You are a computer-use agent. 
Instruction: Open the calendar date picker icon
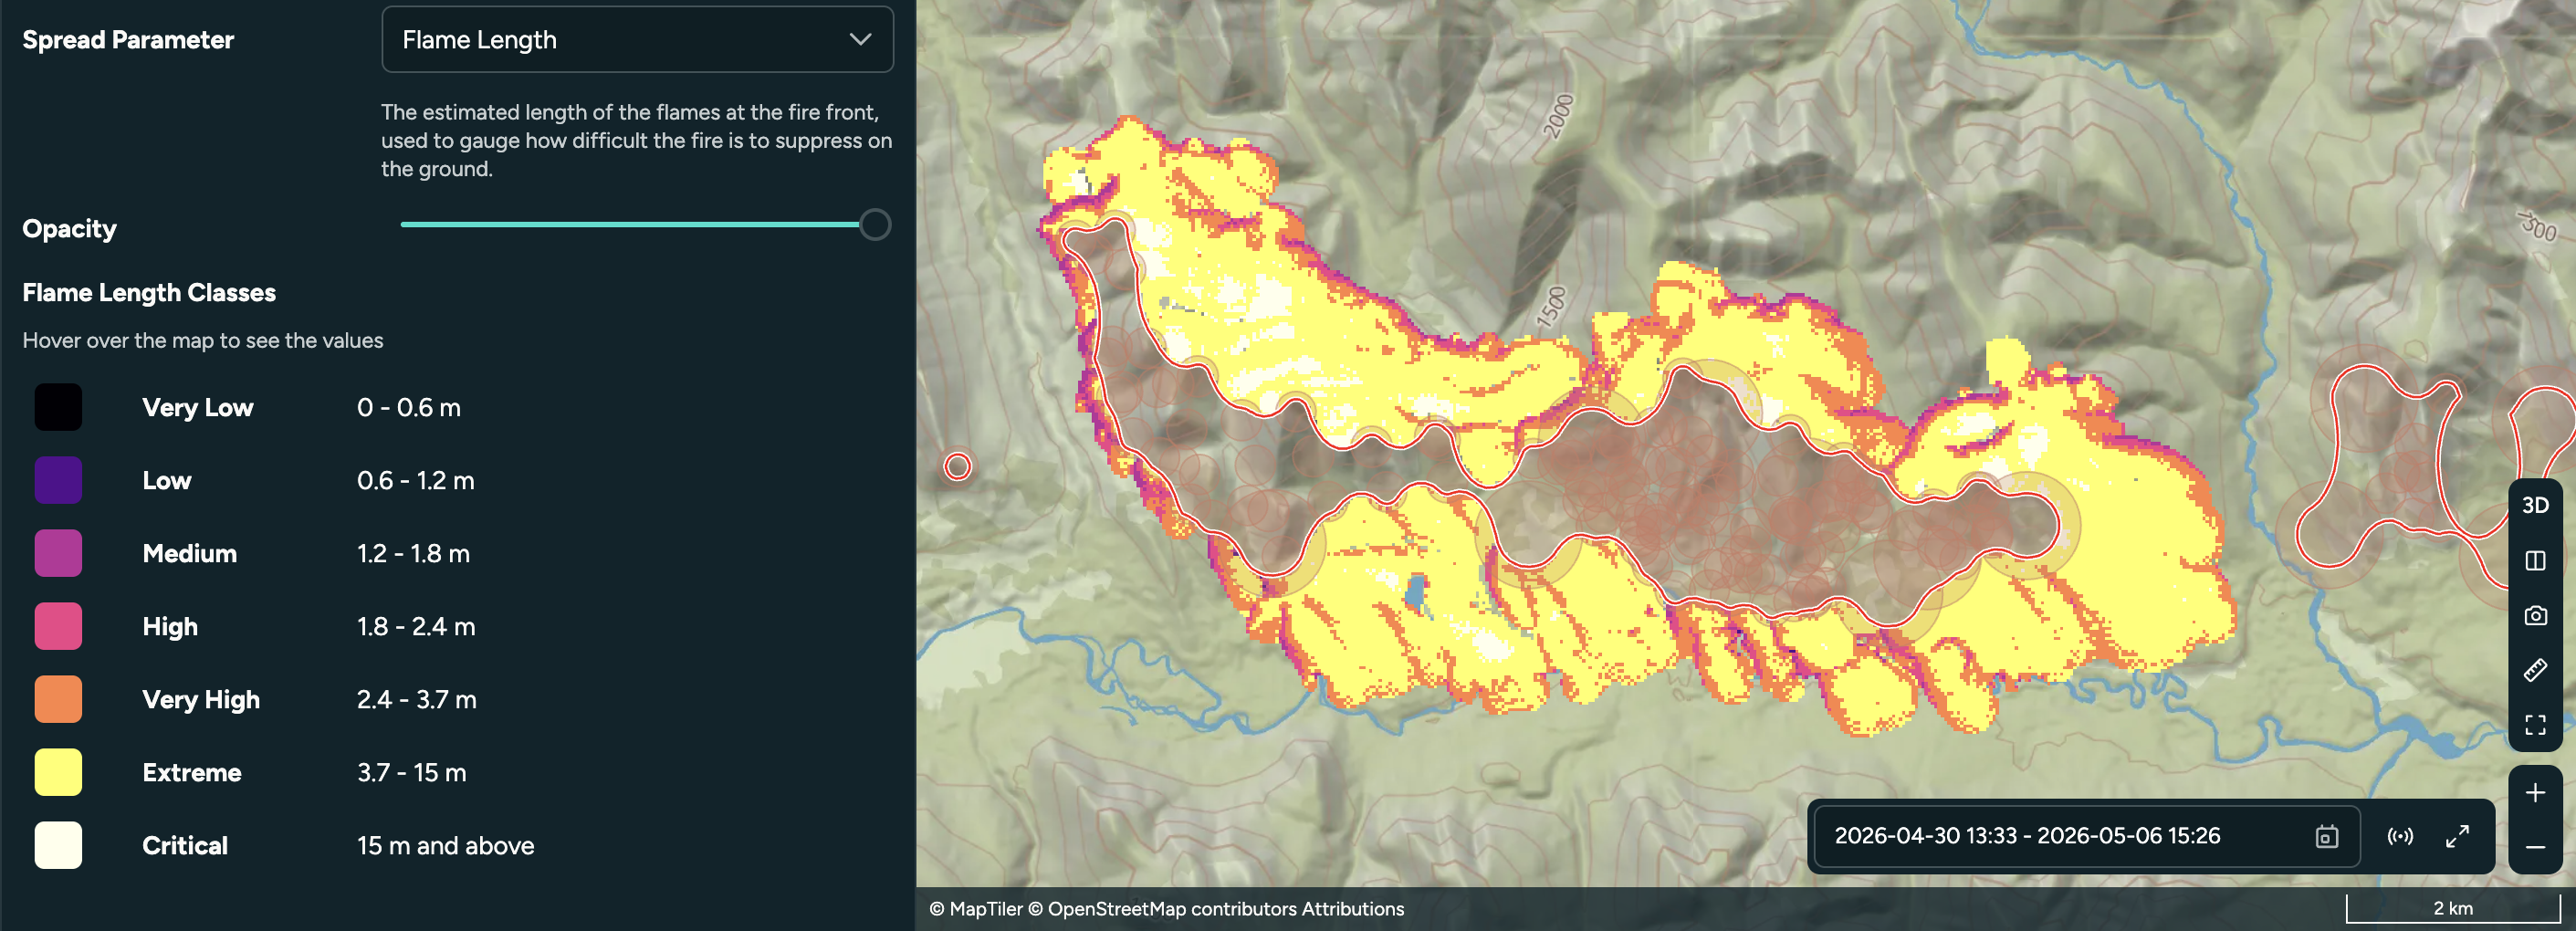(x=2326, y=836)
